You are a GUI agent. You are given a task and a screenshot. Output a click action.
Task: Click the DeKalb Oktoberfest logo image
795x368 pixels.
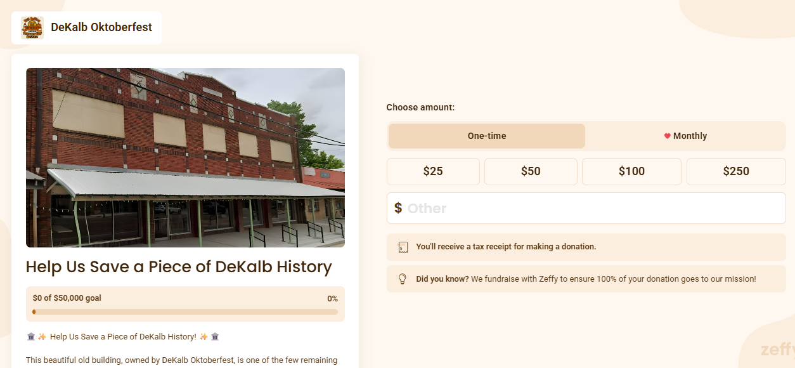(32, 28)
